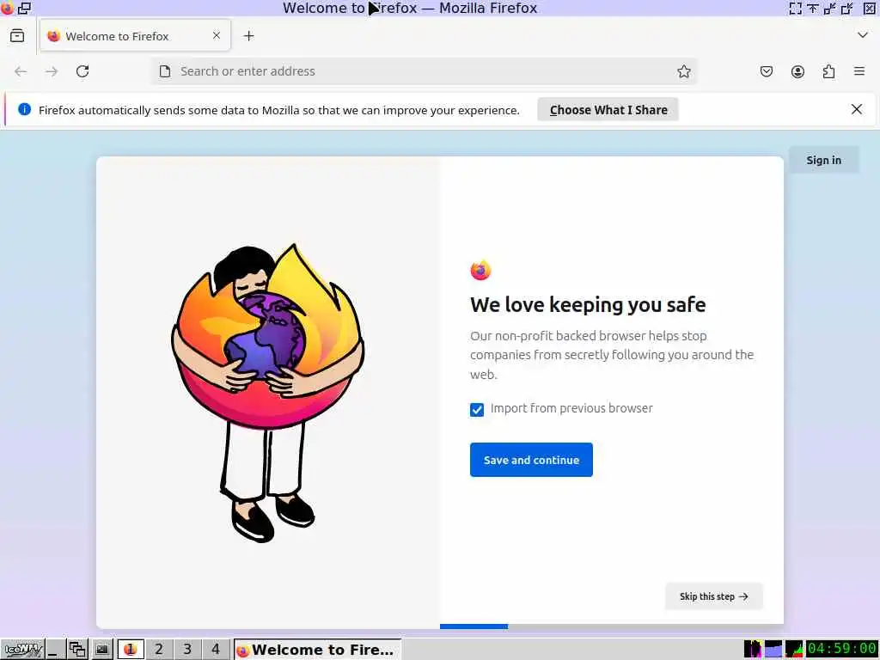Open the window menu Firefox icon in titlebar
This screenshot has height=660, width=880.
(7, 8)
